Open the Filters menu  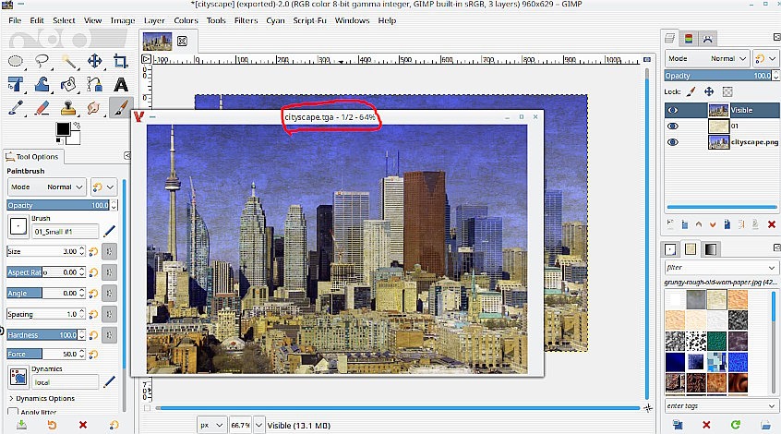tap(246, 20)
